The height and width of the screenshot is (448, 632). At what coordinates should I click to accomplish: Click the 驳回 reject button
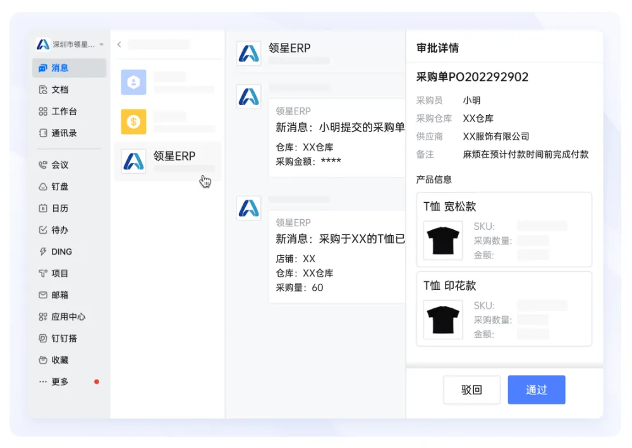[471, 390]
